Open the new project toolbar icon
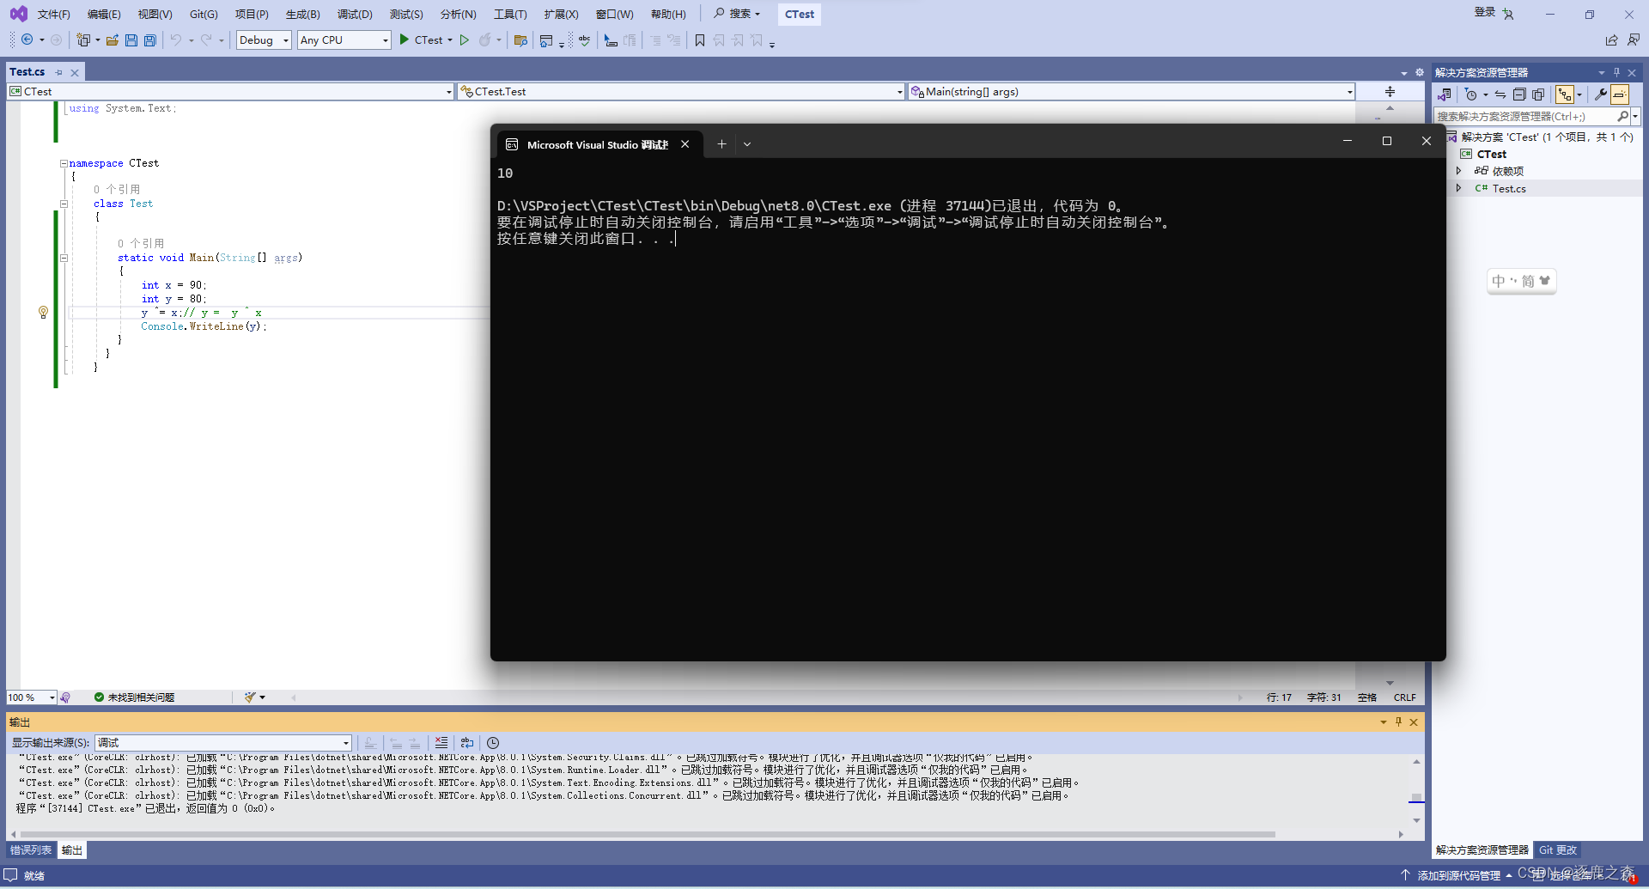The width and height of the screenshot is (1649, 889). 83,40
